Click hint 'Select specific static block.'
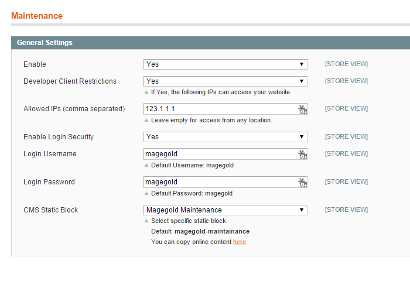 pyautogui.click(x=189, y=221)
